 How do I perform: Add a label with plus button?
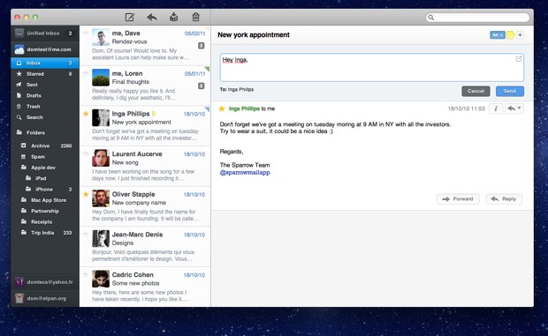520,35
